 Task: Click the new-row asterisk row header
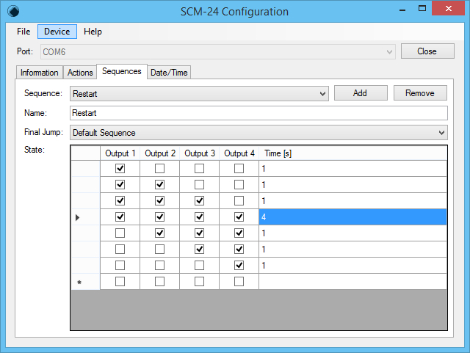pos(85,282)
